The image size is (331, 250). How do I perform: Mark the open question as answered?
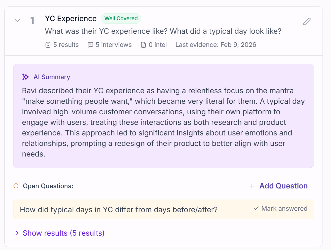[x=280, y=209]
